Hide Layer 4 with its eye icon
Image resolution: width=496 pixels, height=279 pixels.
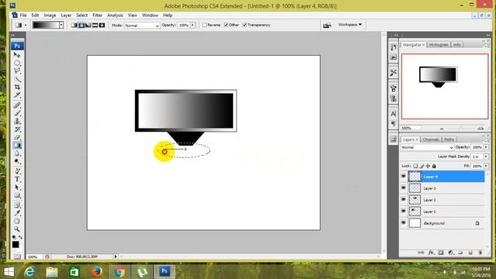click(x=403, y=177)
